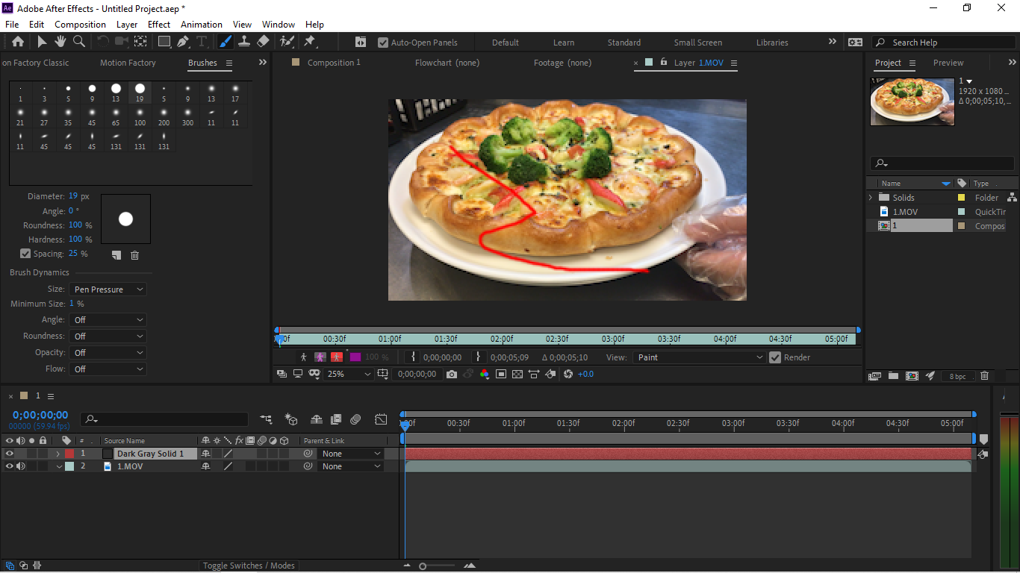The width and height of the screenshot is (1020, 573).
Task: Select the Puppet Pin tool
Action: point(310,42)
